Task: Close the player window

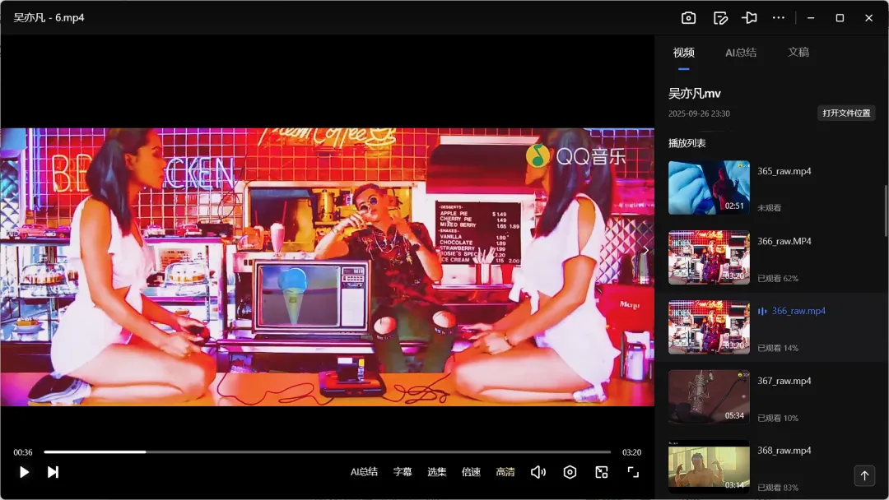Action: [868, 18]
